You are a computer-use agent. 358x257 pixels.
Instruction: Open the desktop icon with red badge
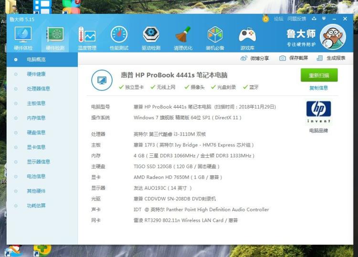[72, 7]
